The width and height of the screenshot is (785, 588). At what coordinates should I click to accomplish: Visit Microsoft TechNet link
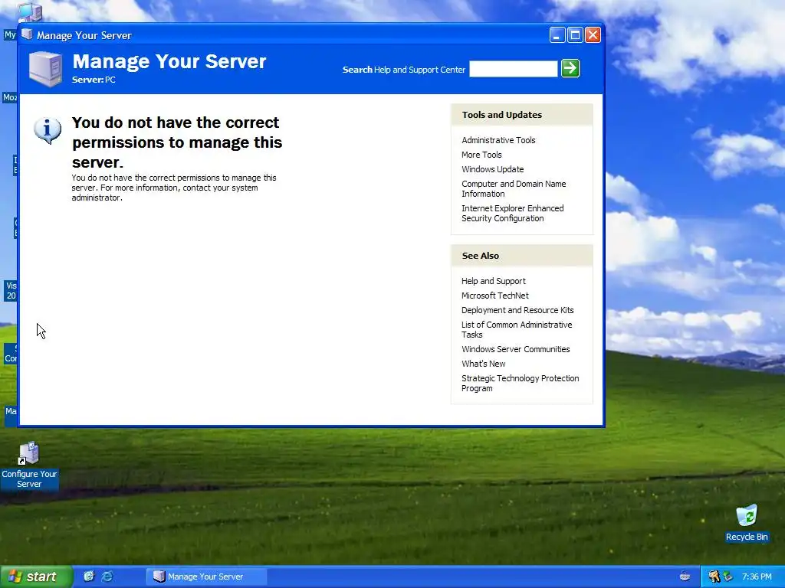point(494,296)
